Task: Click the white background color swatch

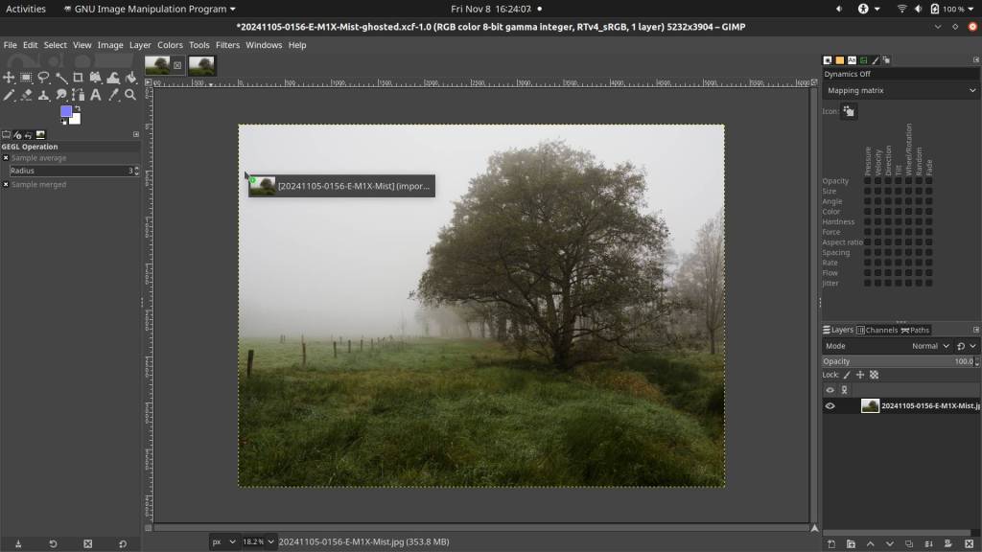Action: pos(76,119)
